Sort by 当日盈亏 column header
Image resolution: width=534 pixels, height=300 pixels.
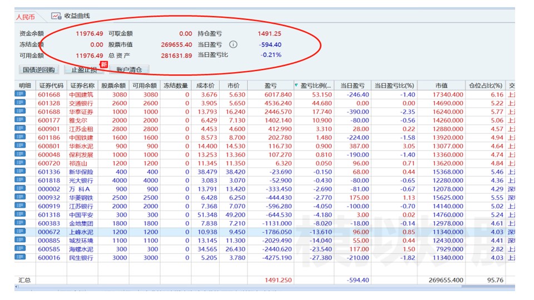click(353, 86)
